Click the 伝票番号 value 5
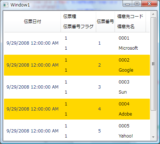 coord(99,131)
